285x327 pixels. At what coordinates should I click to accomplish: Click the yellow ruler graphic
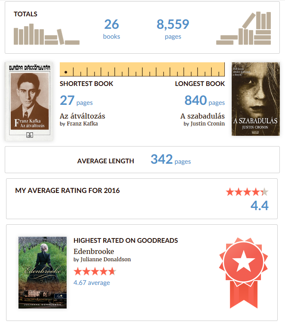coord(142,69)
